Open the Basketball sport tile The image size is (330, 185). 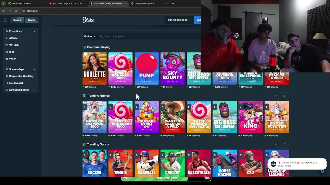coord(199,163)
